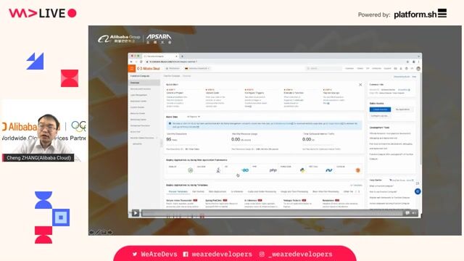Viewport: 464px width, 261px height.
Task: Toggle the captions icon on the video bar
Action: tap(407, 212)
